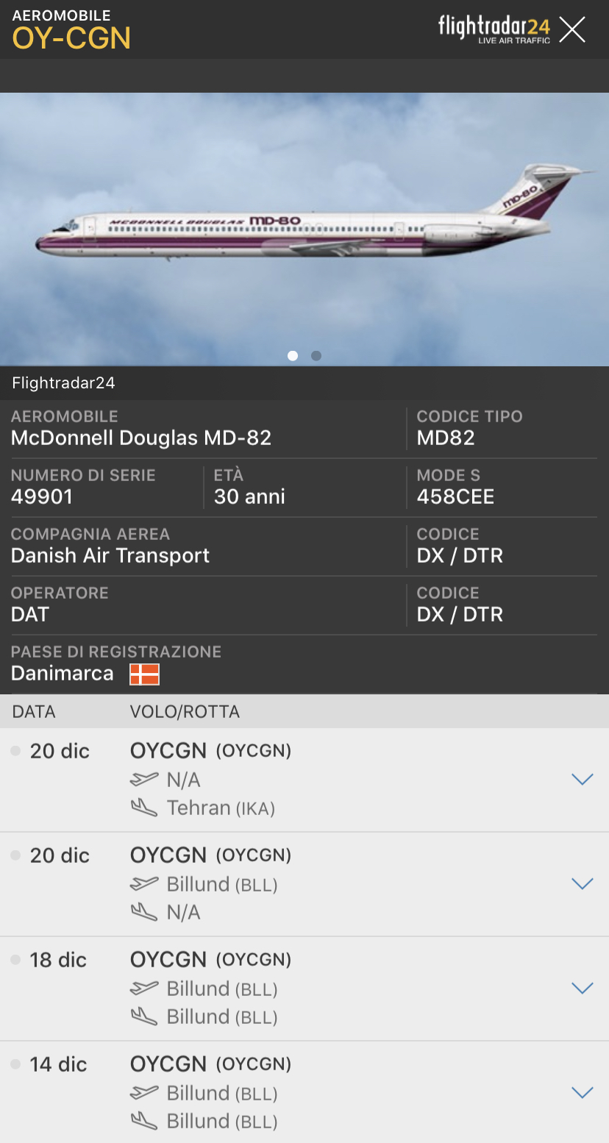Click takeoff icon on 14 dic flight
Screen dimensions: 609x1143
point(144,1093)
